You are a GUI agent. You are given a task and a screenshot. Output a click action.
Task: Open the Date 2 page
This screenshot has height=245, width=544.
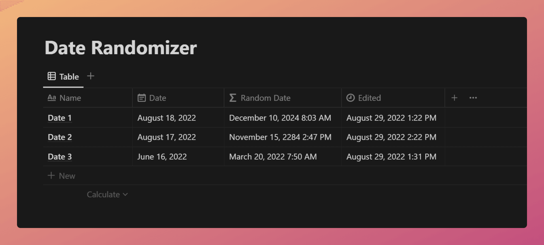[60, 137]
